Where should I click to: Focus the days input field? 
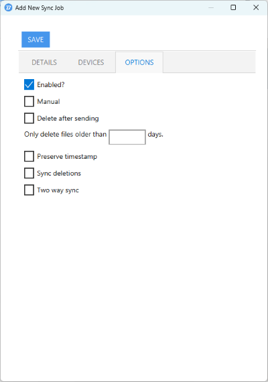click(x=127, y=137)
